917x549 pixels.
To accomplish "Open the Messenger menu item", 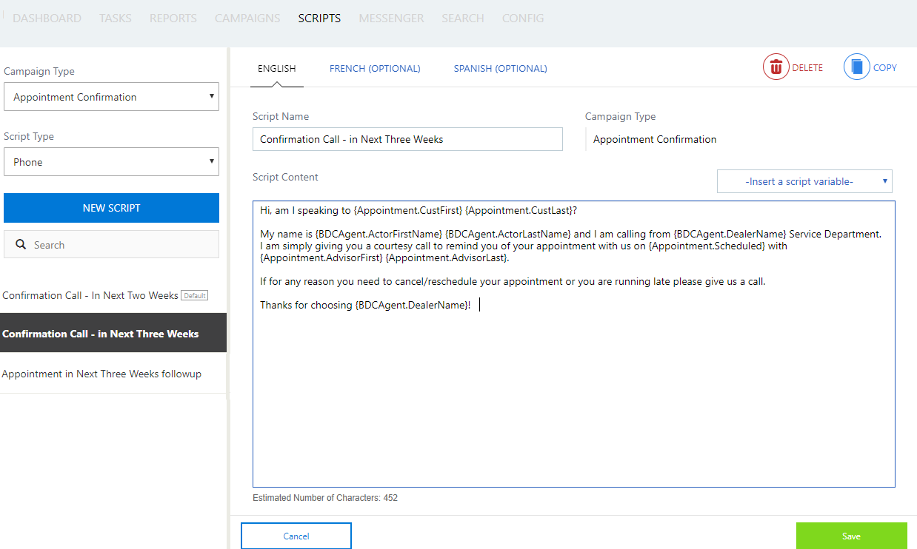I will coord(391,18).
